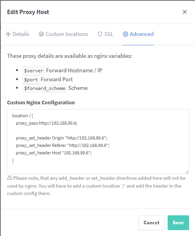The width and height of the screenshot is (195, 236).
Task: Click the warning triangle icon below textarea
Action: 9,178
